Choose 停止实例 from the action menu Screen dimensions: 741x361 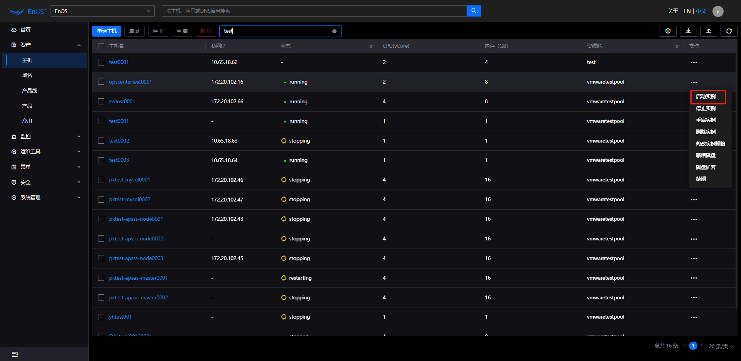[705, 108]
